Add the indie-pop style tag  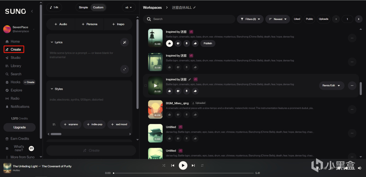[x=94, y=124]
